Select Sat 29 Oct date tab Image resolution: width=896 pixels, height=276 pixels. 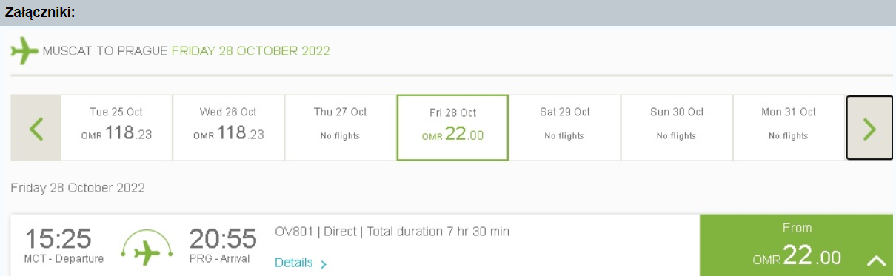pos(565,128)
